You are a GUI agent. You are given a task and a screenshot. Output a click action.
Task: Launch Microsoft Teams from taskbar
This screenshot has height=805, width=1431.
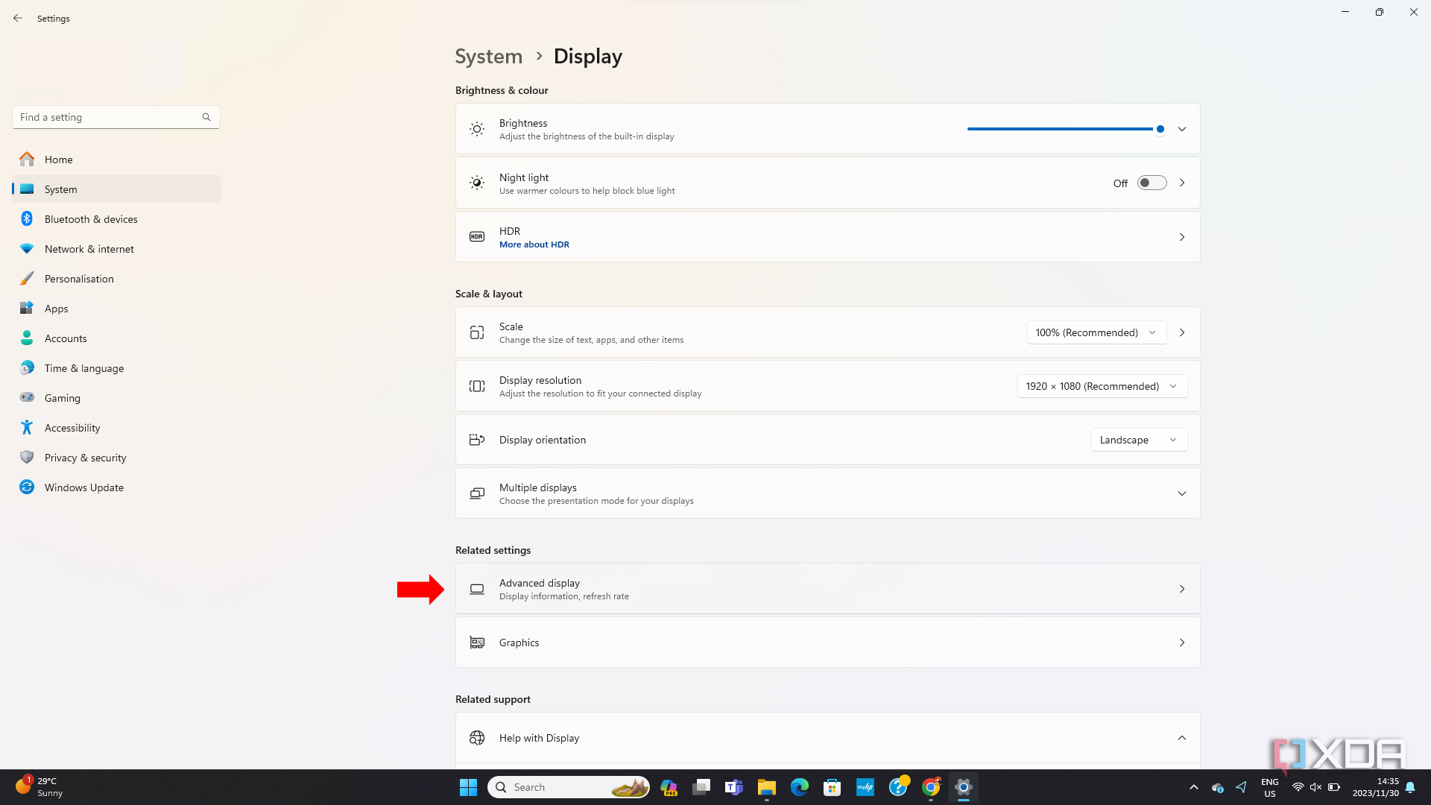pyautogui.click(x=734, y=787)
